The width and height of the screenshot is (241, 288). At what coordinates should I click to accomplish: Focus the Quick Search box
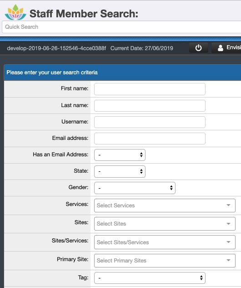(121, 27)
